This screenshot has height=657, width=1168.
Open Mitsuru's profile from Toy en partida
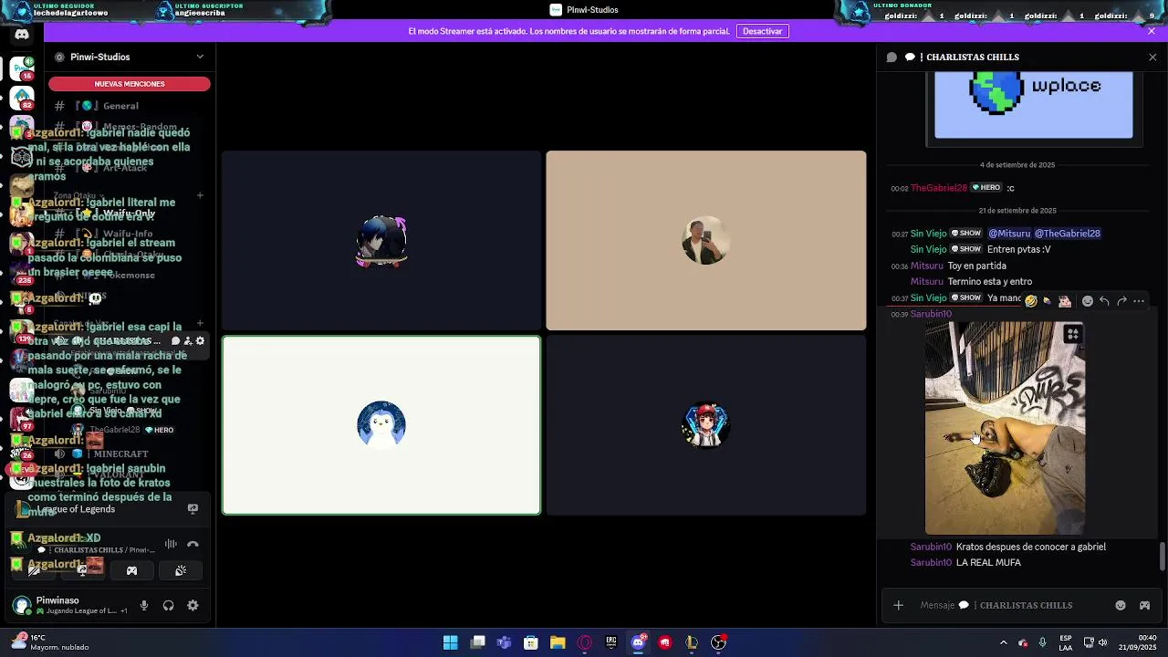pyautogui.click(x=926, y=266)
